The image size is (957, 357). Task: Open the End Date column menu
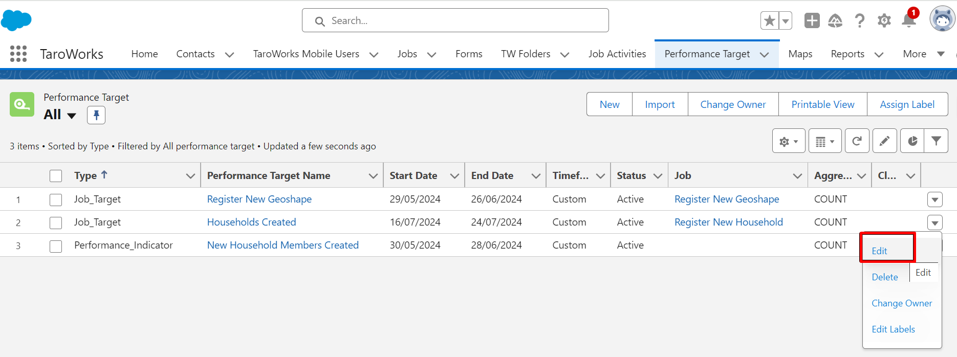pyautogui.click(x=536, y=176)
